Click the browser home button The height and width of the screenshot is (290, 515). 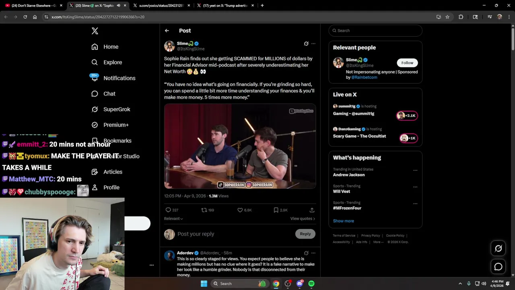pos(35,17)
